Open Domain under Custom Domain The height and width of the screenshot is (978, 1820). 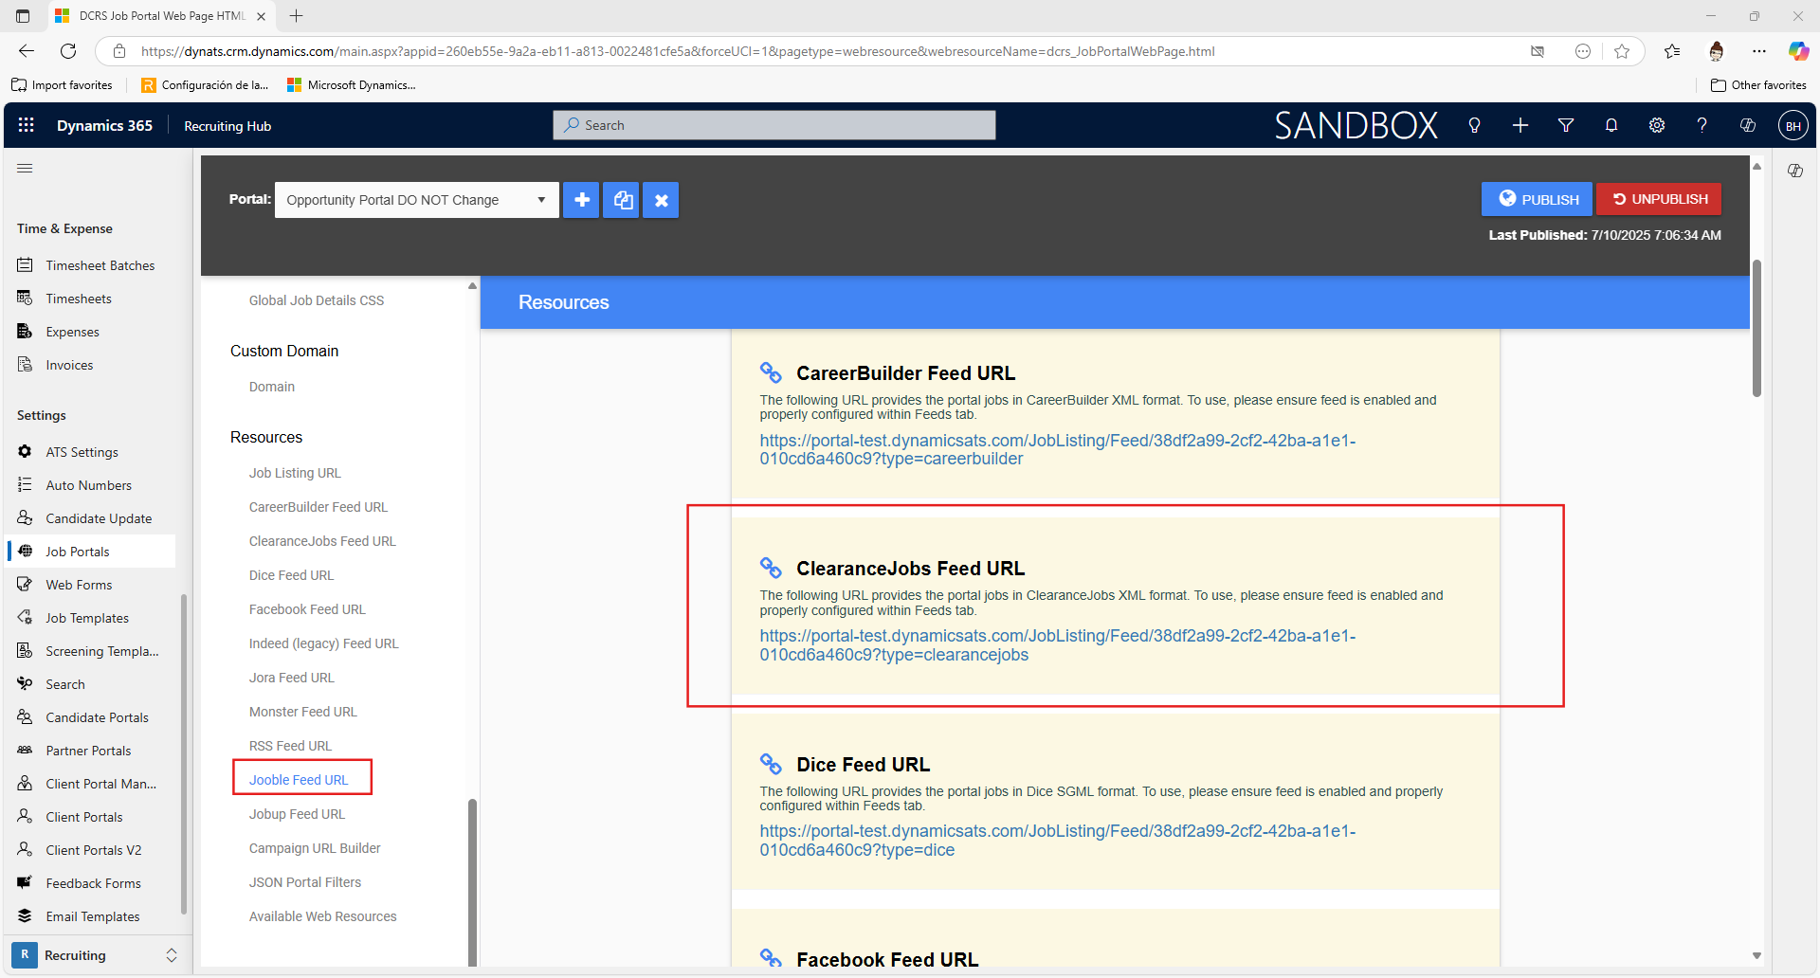pos(271,387)
